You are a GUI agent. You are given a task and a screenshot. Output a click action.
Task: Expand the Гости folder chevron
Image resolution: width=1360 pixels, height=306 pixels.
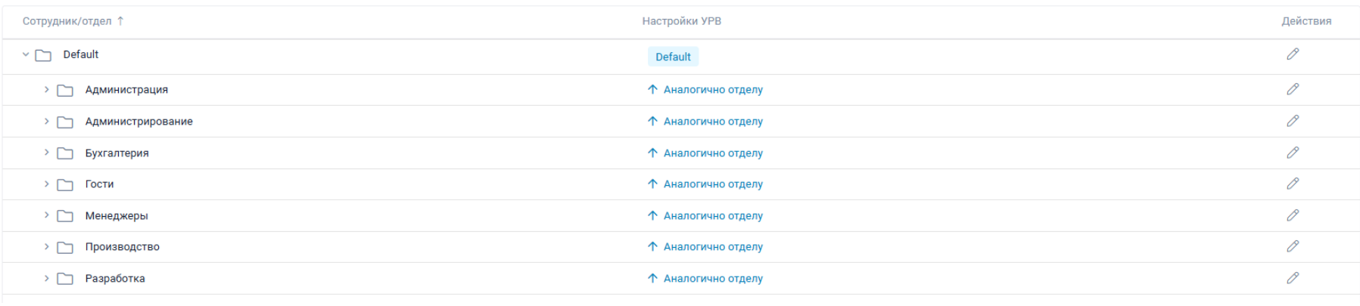(x=46, y=184)
